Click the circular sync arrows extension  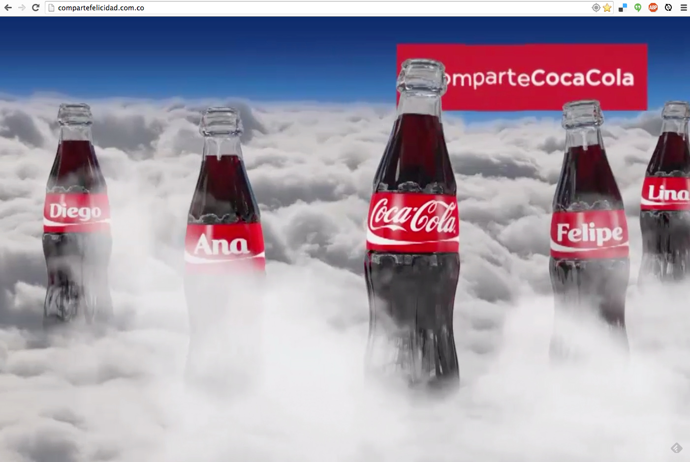[x=668, y=7]
